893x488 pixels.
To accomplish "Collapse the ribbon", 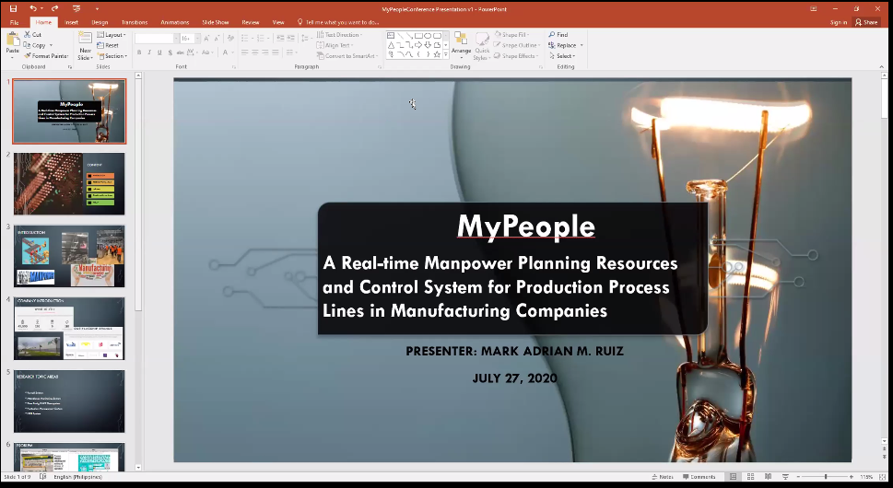I will 882,66.
